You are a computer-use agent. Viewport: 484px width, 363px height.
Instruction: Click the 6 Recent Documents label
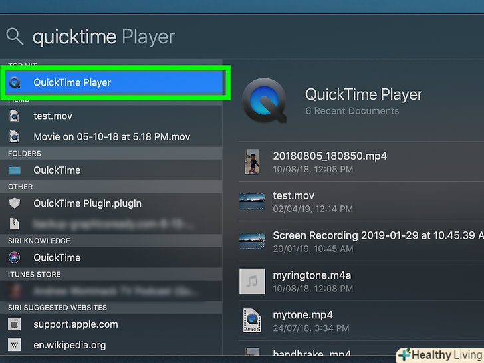tap(352, 111)
